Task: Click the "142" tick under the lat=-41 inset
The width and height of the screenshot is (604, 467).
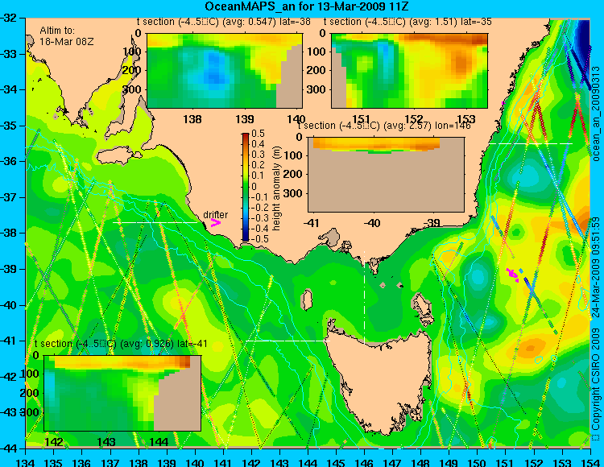Action: (x=55, y=442)
